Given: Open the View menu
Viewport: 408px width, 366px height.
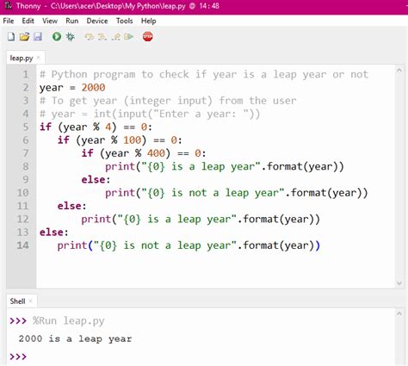Looking at the screenshot, I should coord(50,21).
